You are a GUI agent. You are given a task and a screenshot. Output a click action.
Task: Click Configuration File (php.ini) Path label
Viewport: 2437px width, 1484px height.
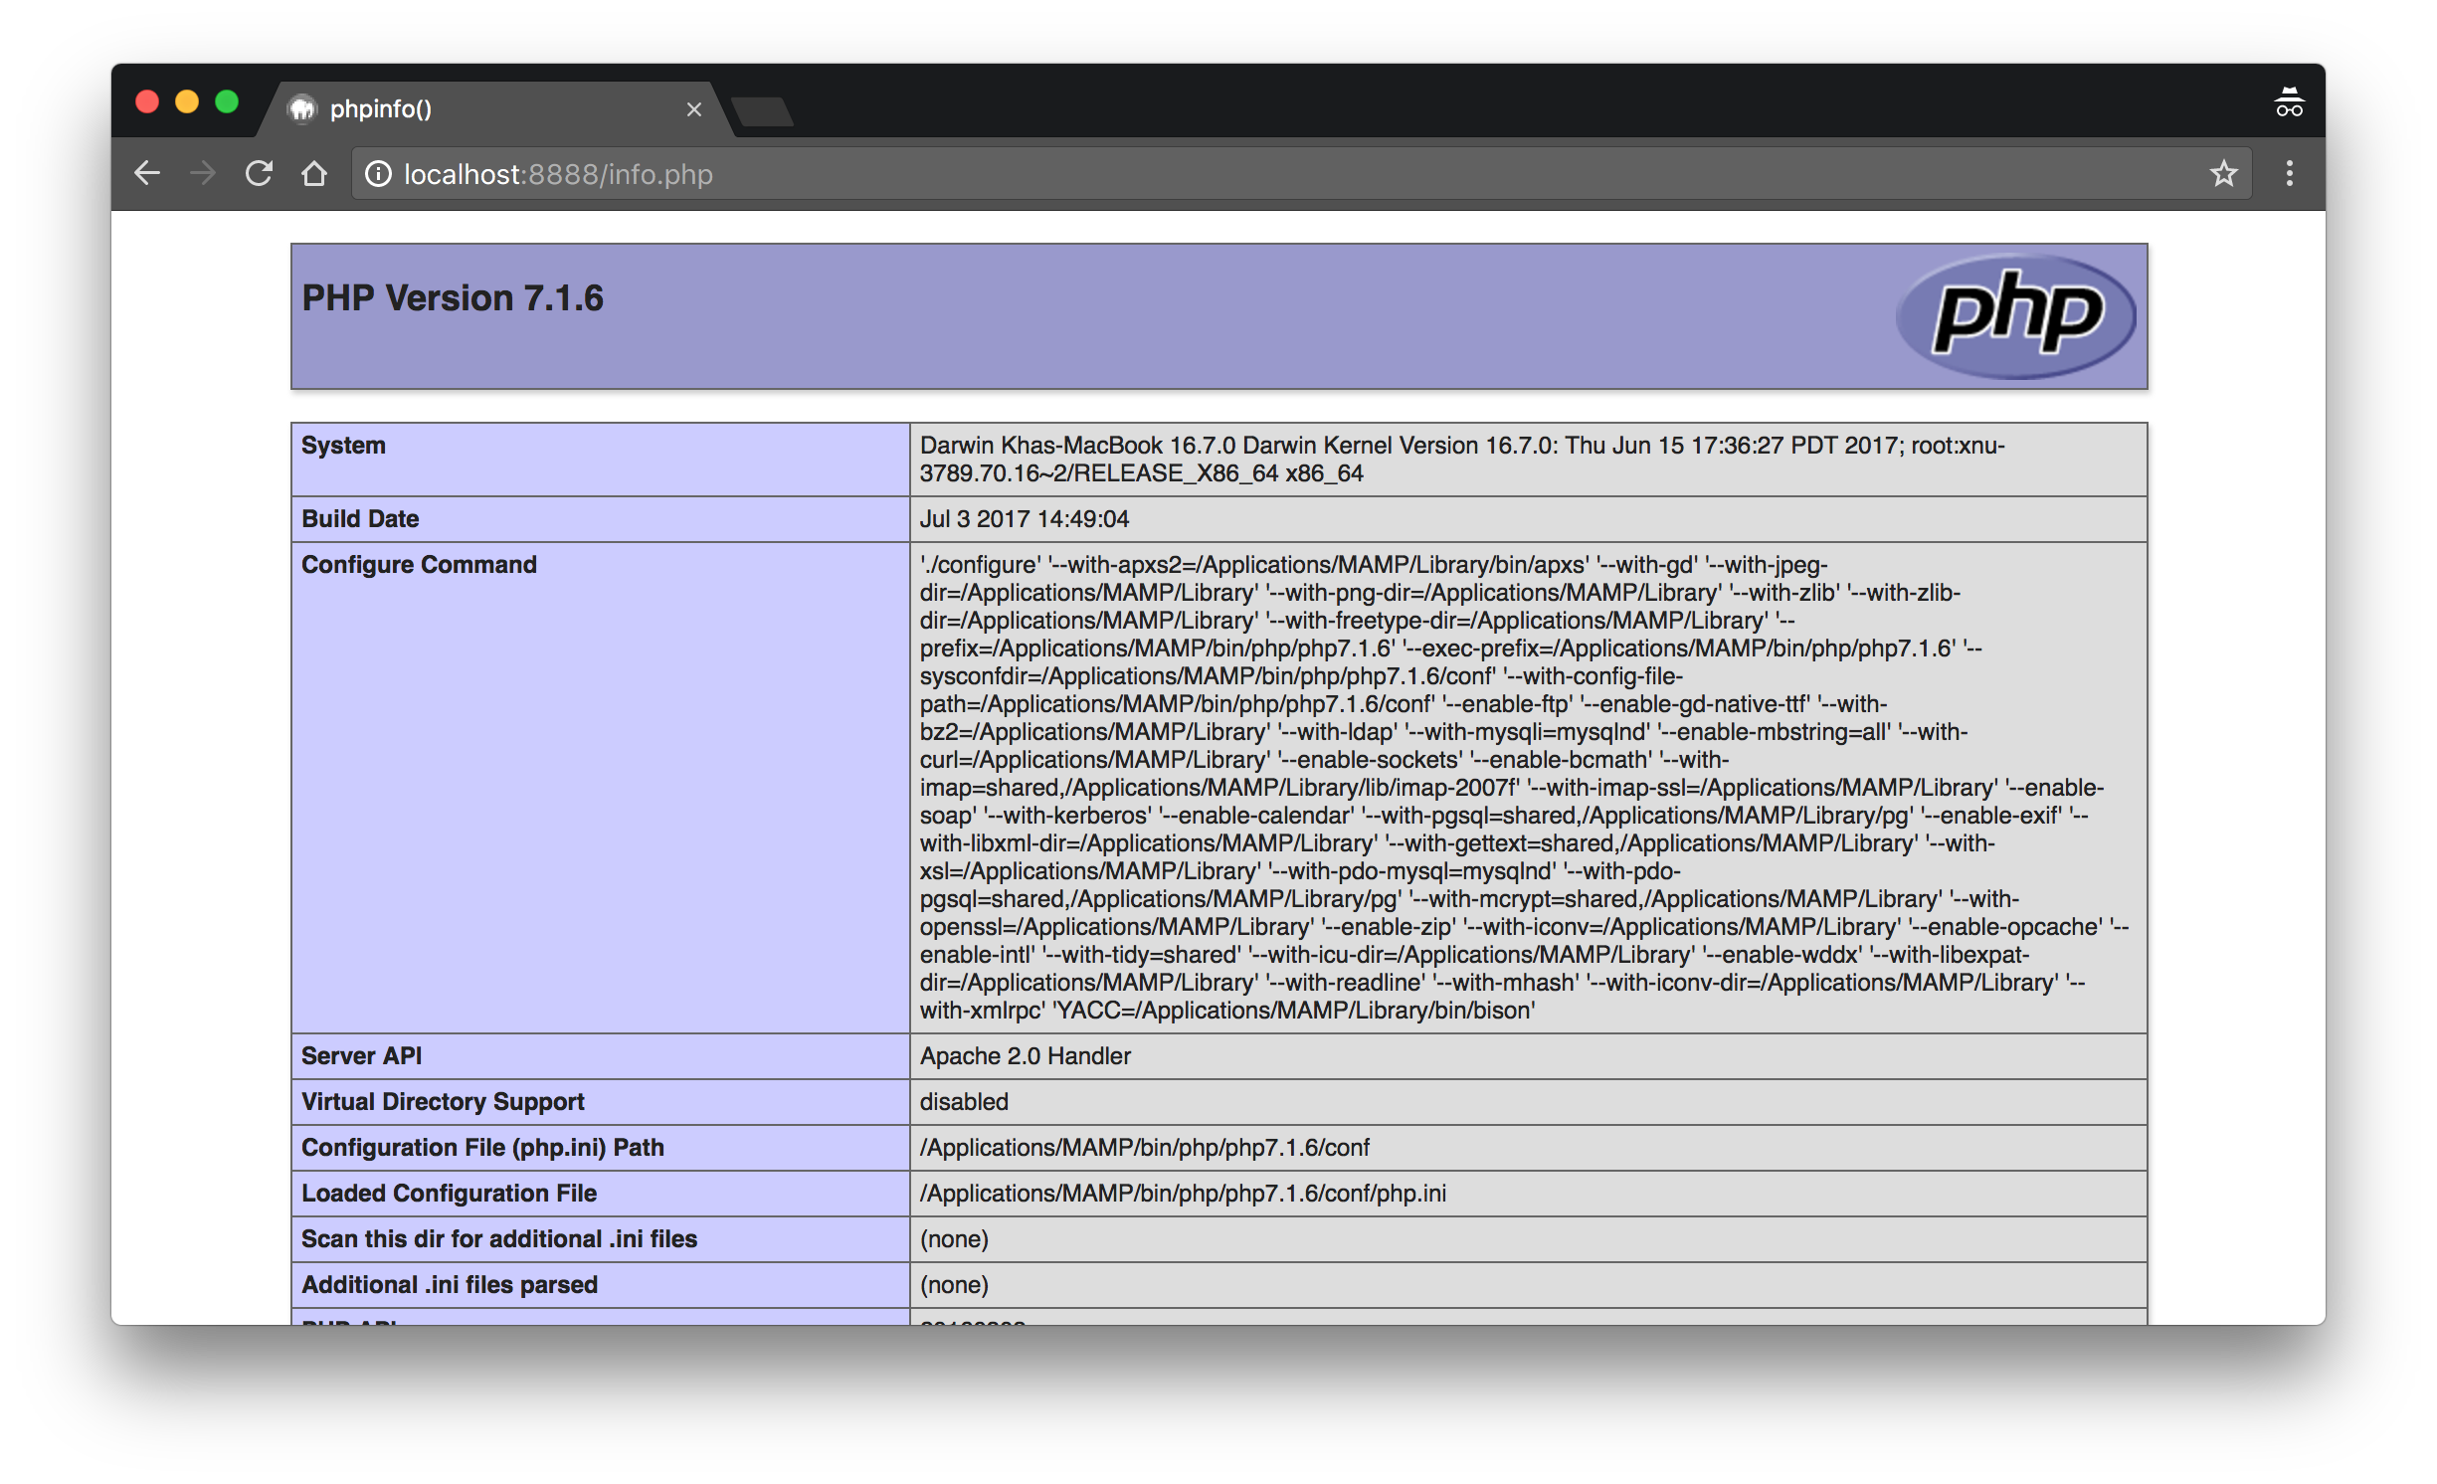(482, 1148)
